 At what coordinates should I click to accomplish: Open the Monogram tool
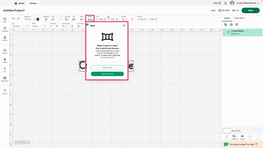(5, 79)
